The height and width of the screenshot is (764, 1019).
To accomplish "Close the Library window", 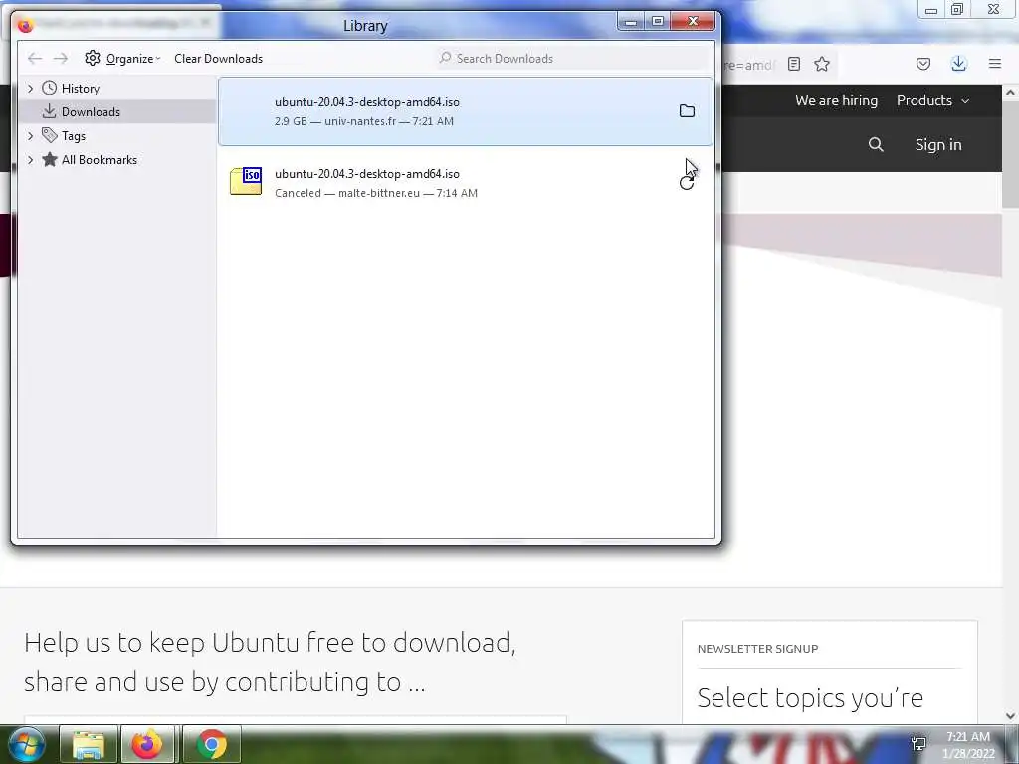I will coord(693,22).
